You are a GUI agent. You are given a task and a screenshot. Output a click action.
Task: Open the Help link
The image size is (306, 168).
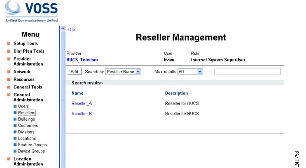pyautogui.click(x=70, y=29)
